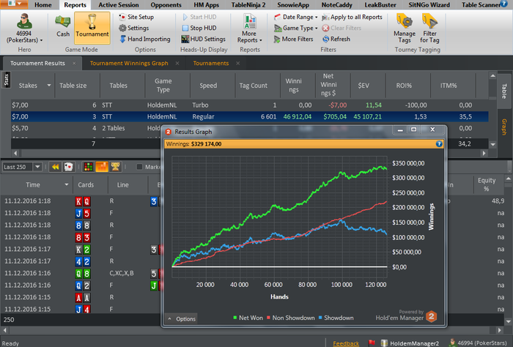
Task: Open the Stats side panel
Action: click(6, 79)
